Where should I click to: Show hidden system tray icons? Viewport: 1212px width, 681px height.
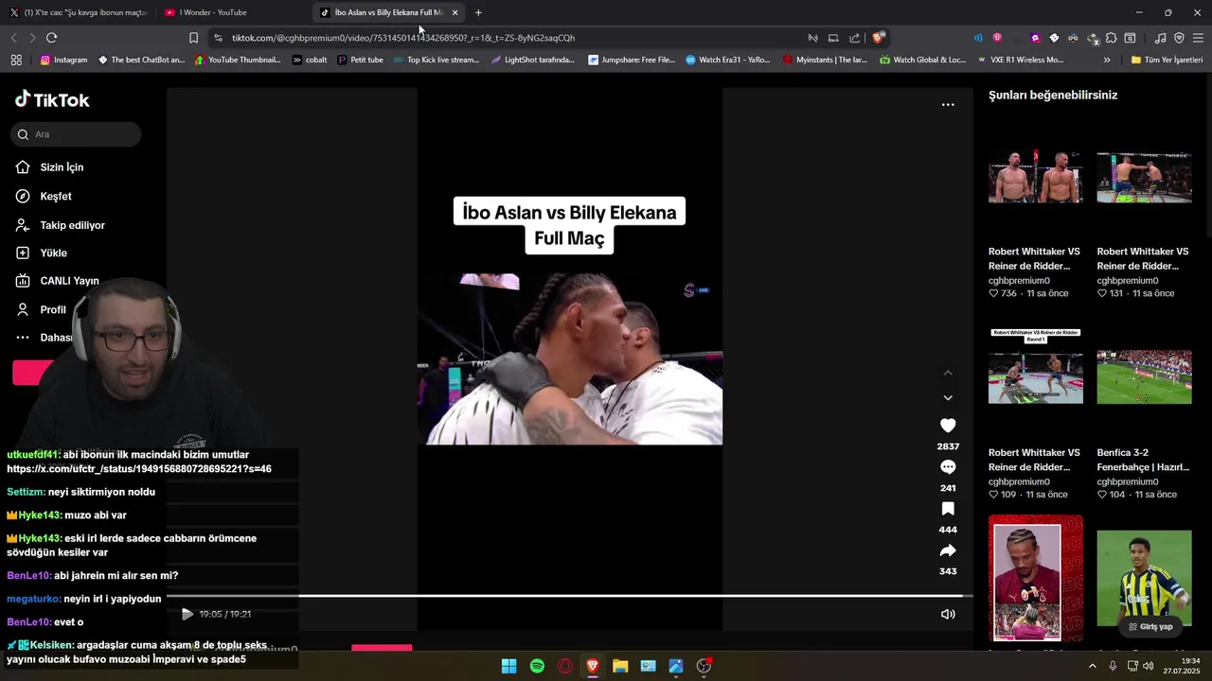(x=1092, y=666)
